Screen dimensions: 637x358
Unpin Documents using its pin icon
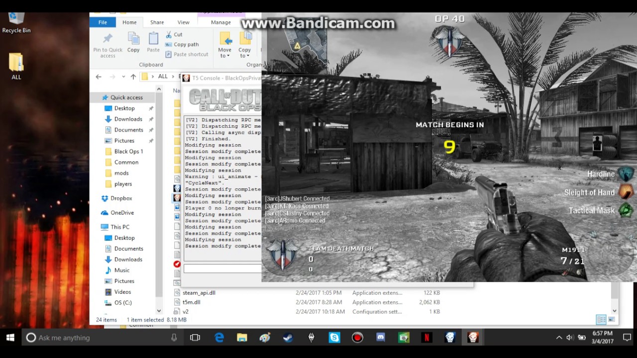151,130
